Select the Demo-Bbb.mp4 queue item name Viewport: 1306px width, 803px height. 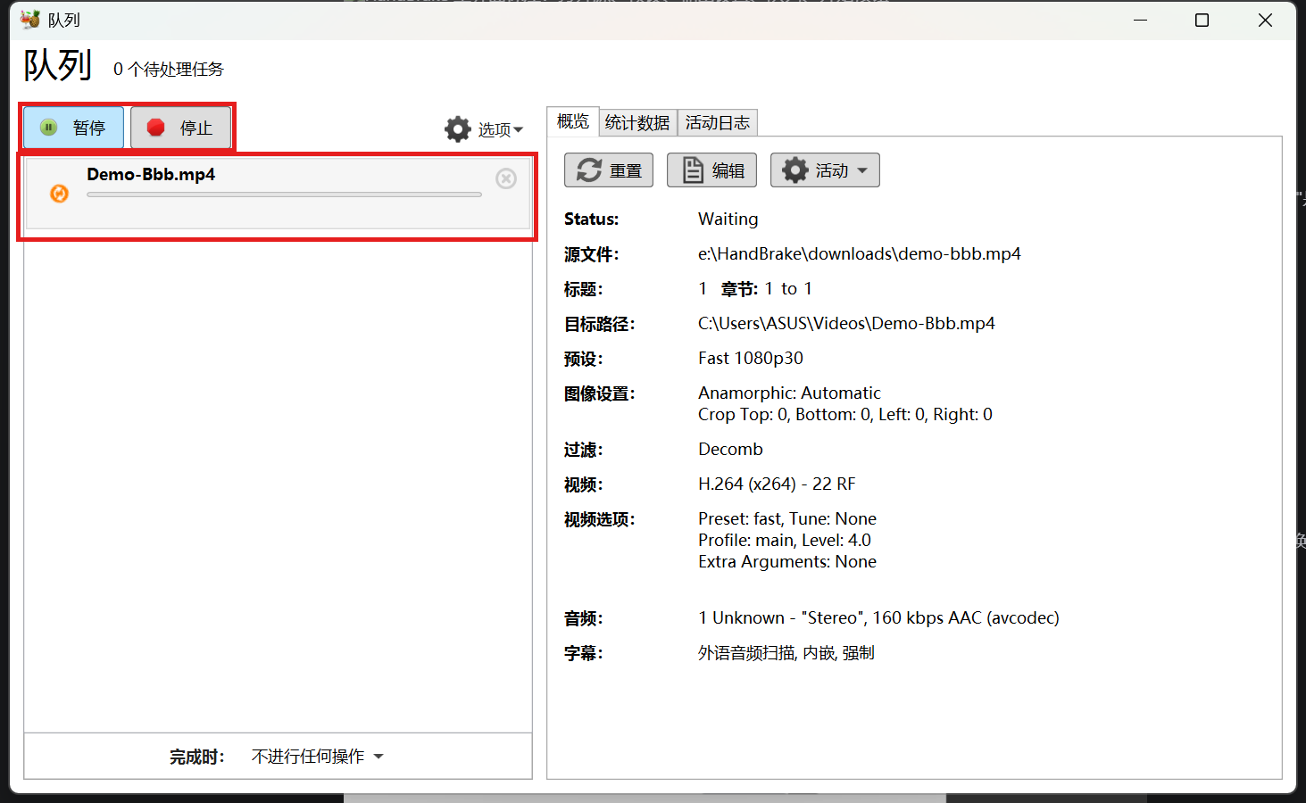[x=151, y=174]
